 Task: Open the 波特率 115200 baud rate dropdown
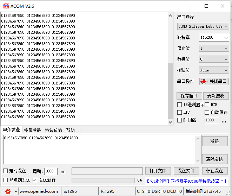[214, 38]
